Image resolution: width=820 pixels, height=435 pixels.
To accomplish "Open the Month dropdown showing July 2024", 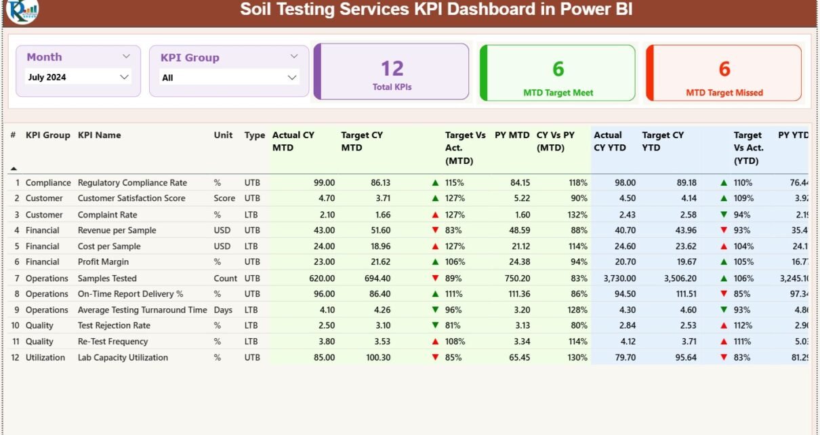I will (x=78, y=77).
